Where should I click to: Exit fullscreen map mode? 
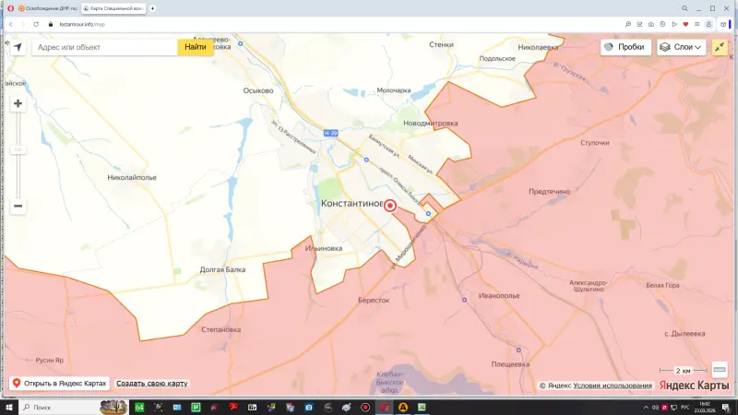tap(720, 47)
